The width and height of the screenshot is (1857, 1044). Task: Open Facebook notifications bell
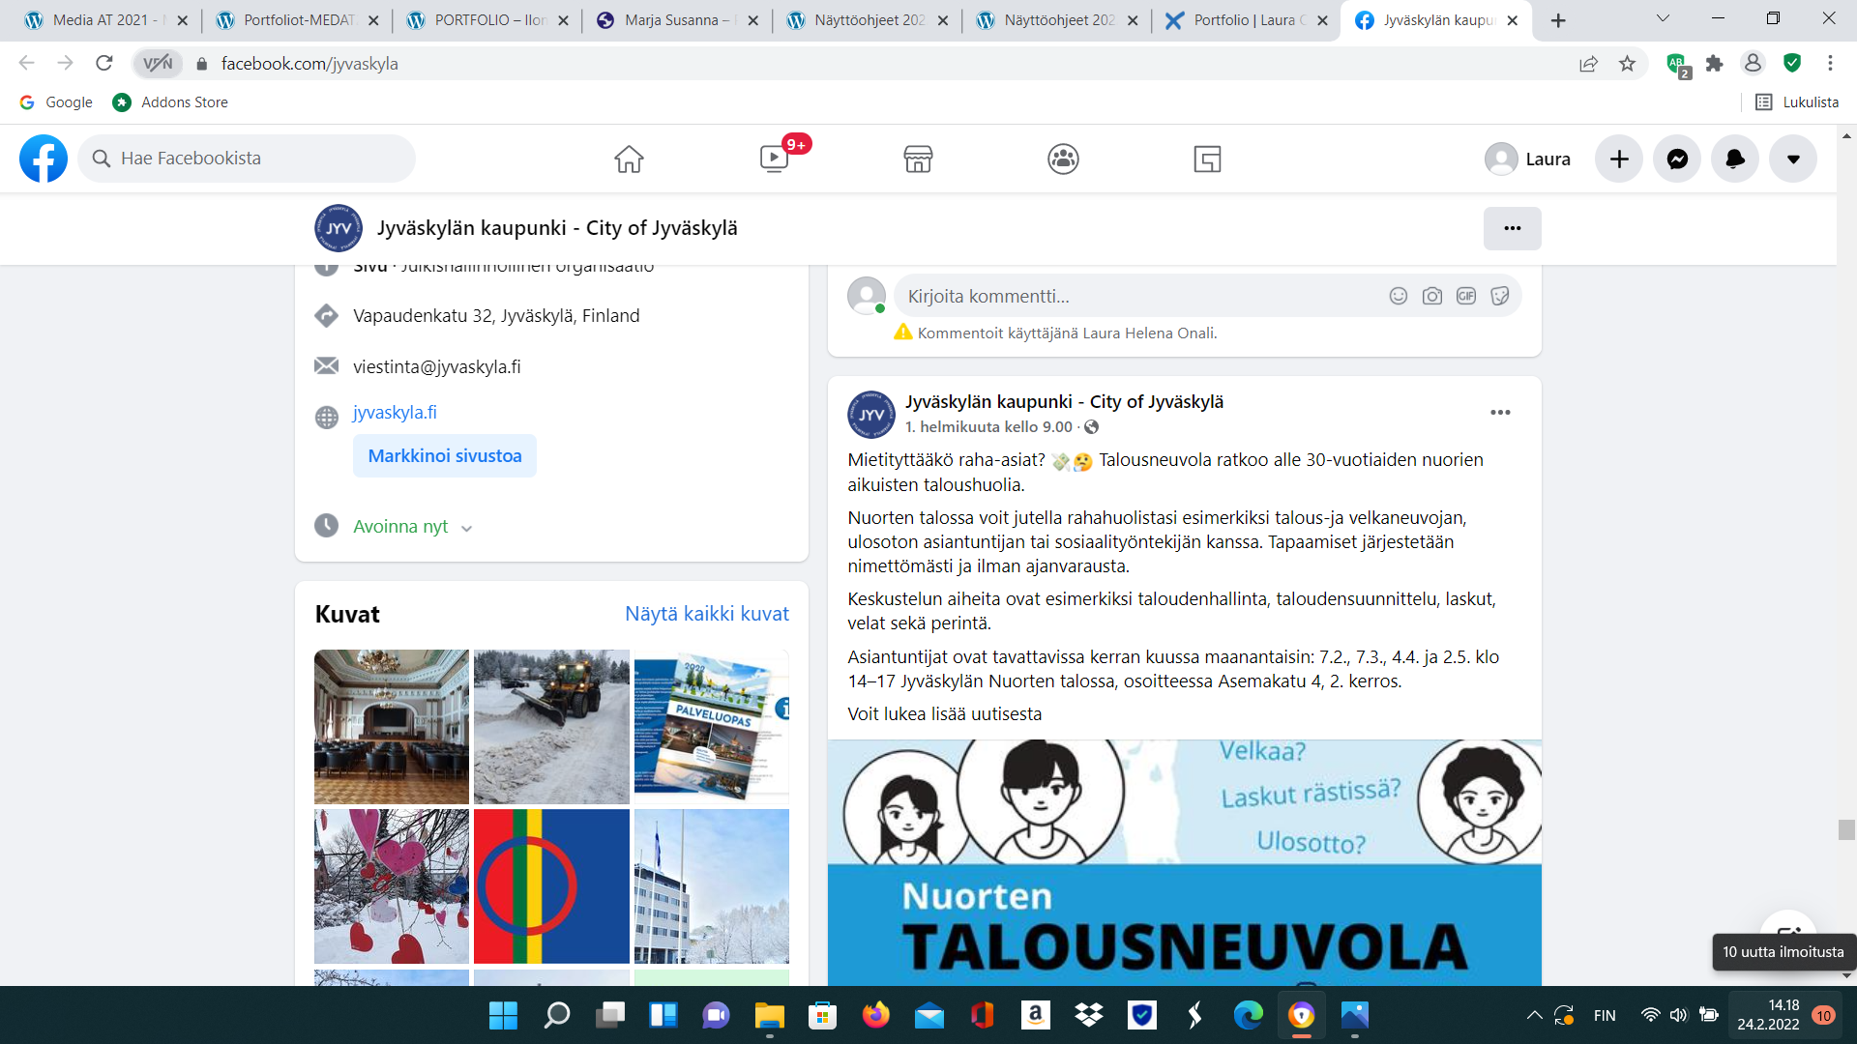pos(1735,159)
